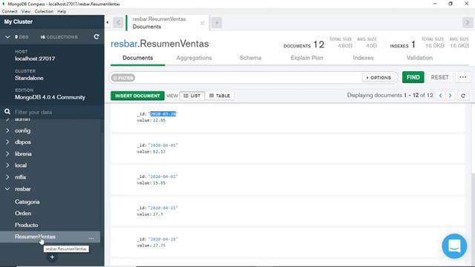Viewport: 475px width, 267px height.
Task: Go to previous tab arrow
Action: coord(118,22)
